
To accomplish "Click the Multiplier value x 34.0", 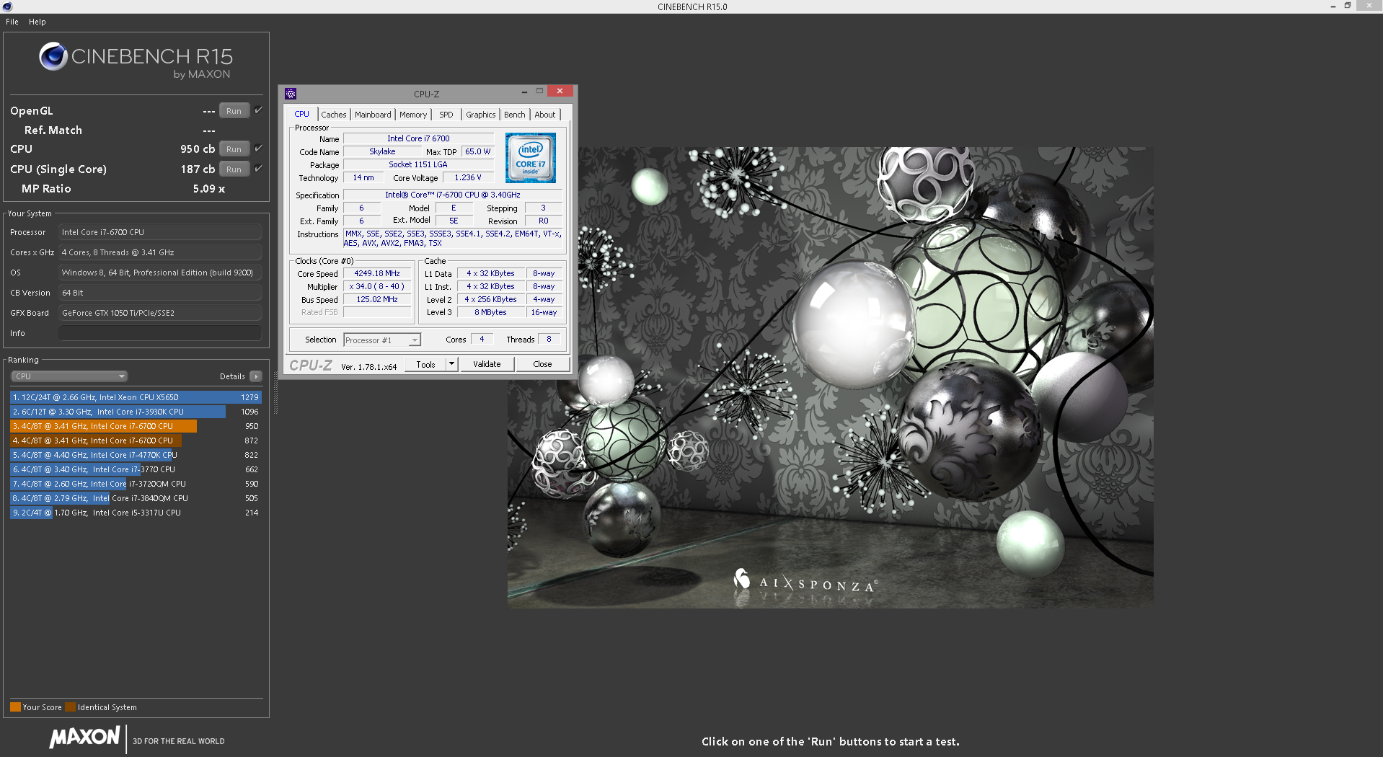I will pyautogui.click(x=377, y=286).
